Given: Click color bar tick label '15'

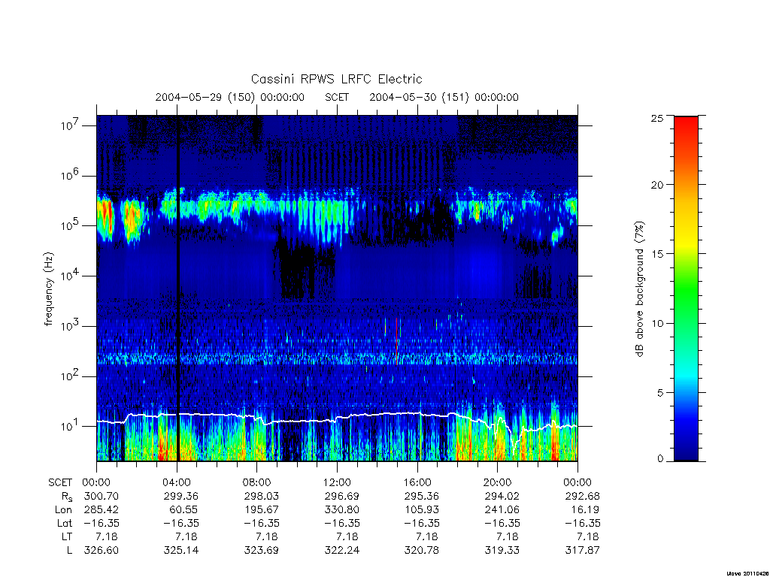Looking at the screenshot, I should pyautogui.click(x=657, y=254).
